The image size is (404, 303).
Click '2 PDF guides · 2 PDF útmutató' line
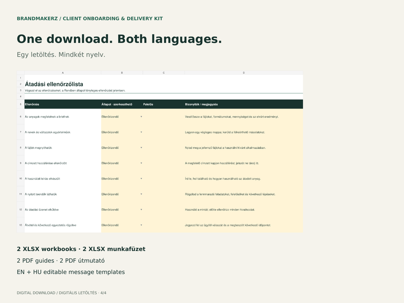(61, 261)
